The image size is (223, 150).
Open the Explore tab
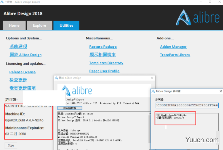(x=40, y=25)
